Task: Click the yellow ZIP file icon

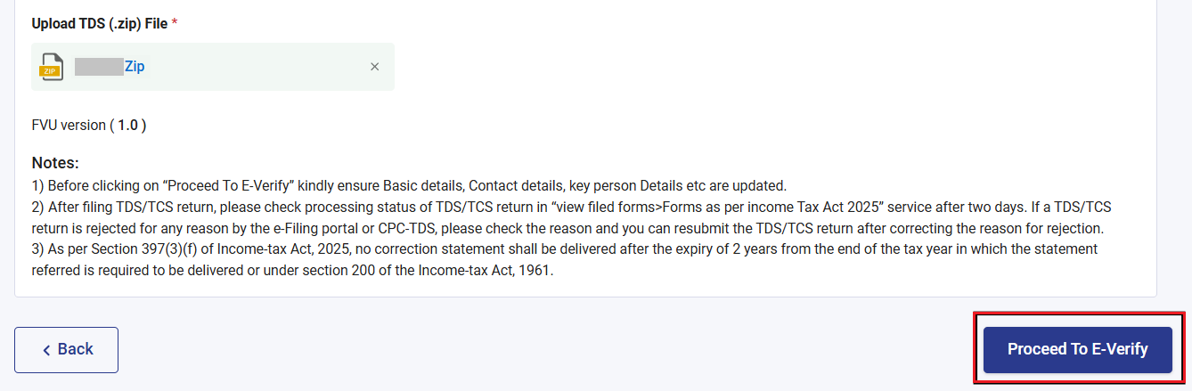Action: (x=52, y=67)
